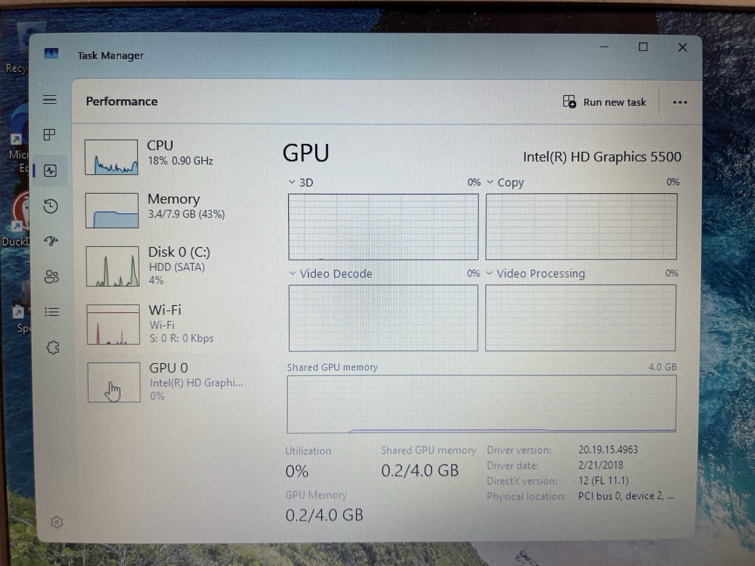The image size is (755, 566).
Task: Click the Shared GPU memory graph
Action: click(481, 404)
